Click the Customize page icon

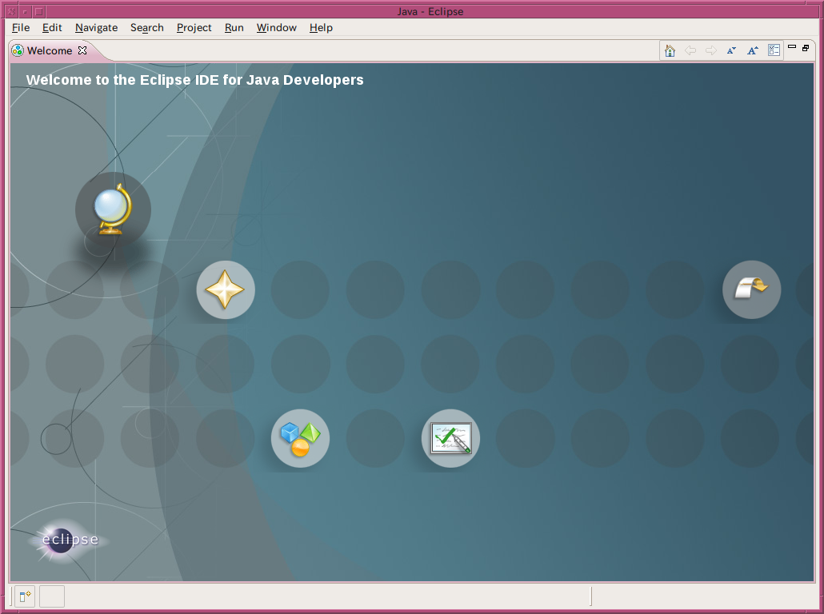(x=774, y=50)
